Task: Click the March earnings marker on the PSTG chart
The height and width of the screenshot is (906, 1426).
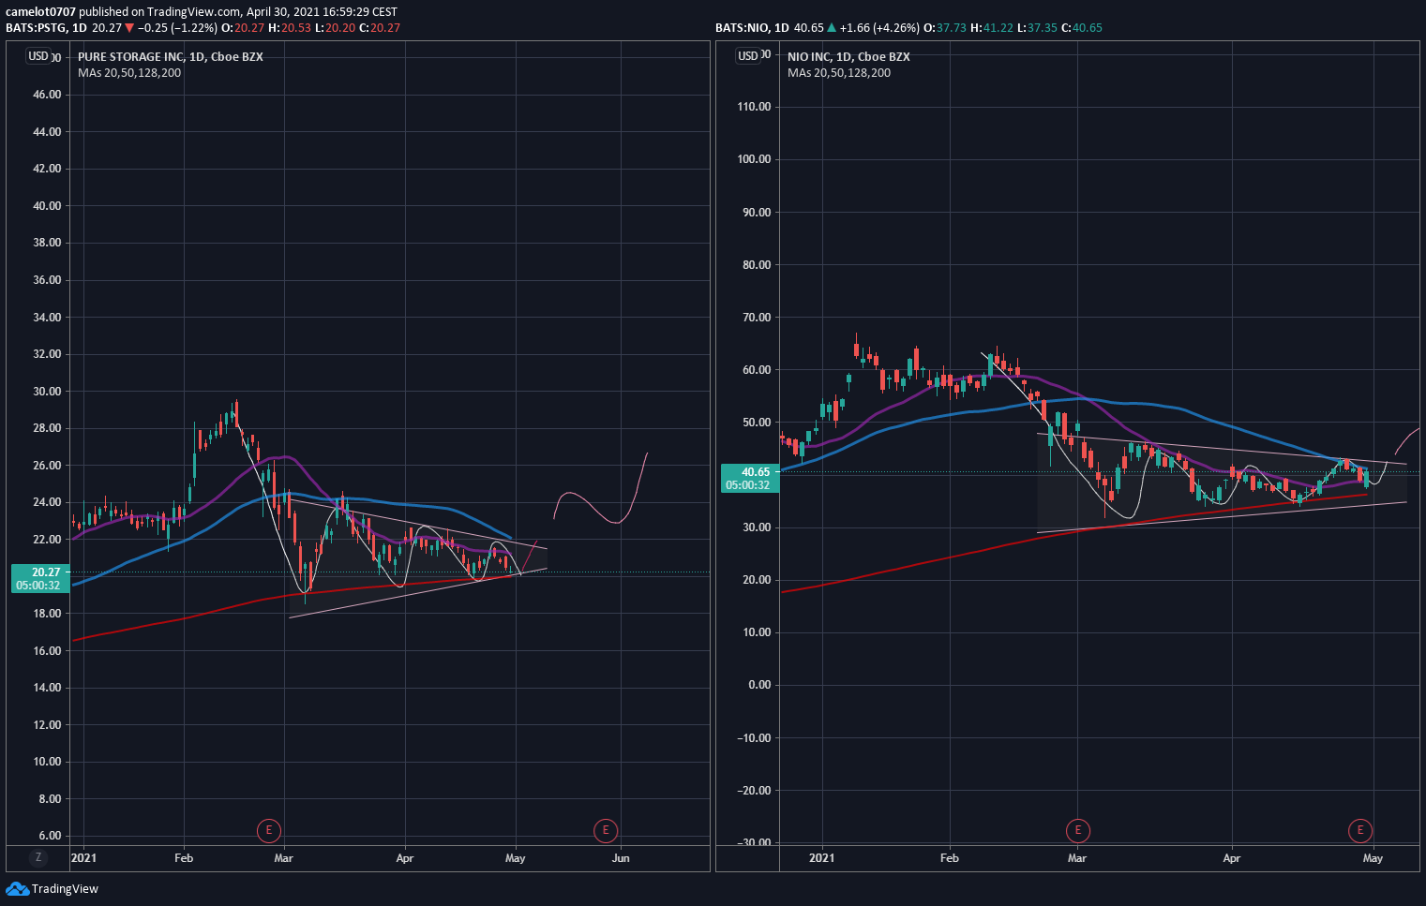Action: [269, 830]
